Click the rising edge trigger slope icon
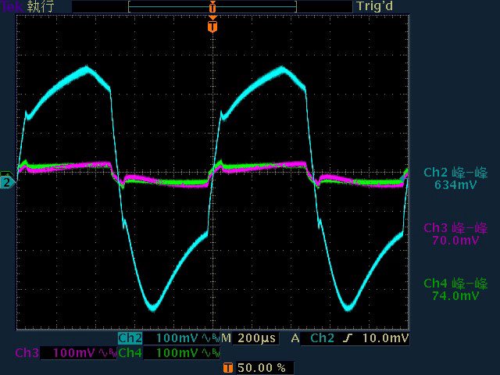Image resolution: width=500 pixels, height=375 pixels. pos(365,338)
